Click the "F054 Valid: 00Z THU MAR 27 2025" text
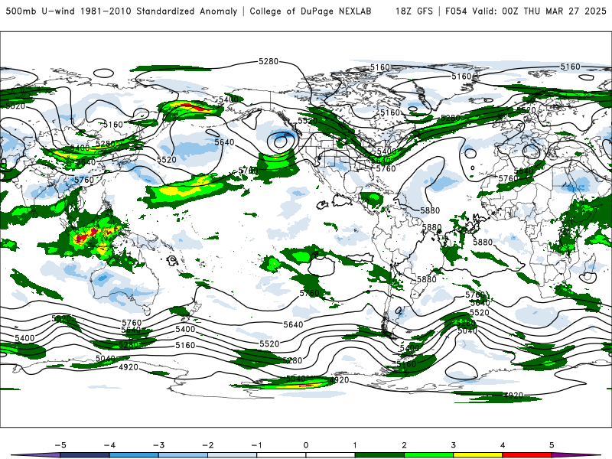Image resolution: width=612 pixels, height=459 pixels. tap(526, 11)
